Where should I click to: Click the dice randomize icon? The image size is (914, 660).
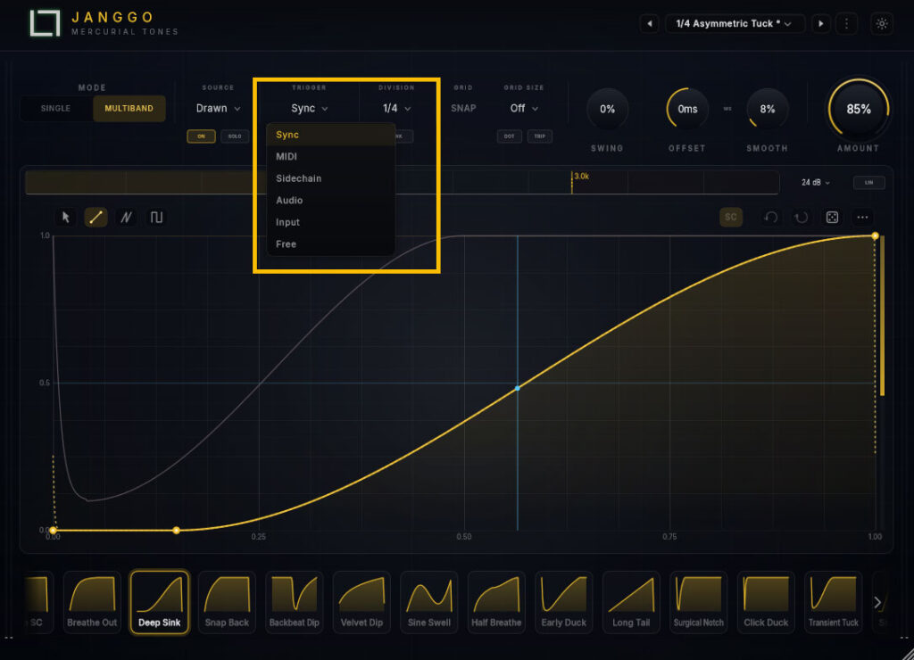point(832,218)
